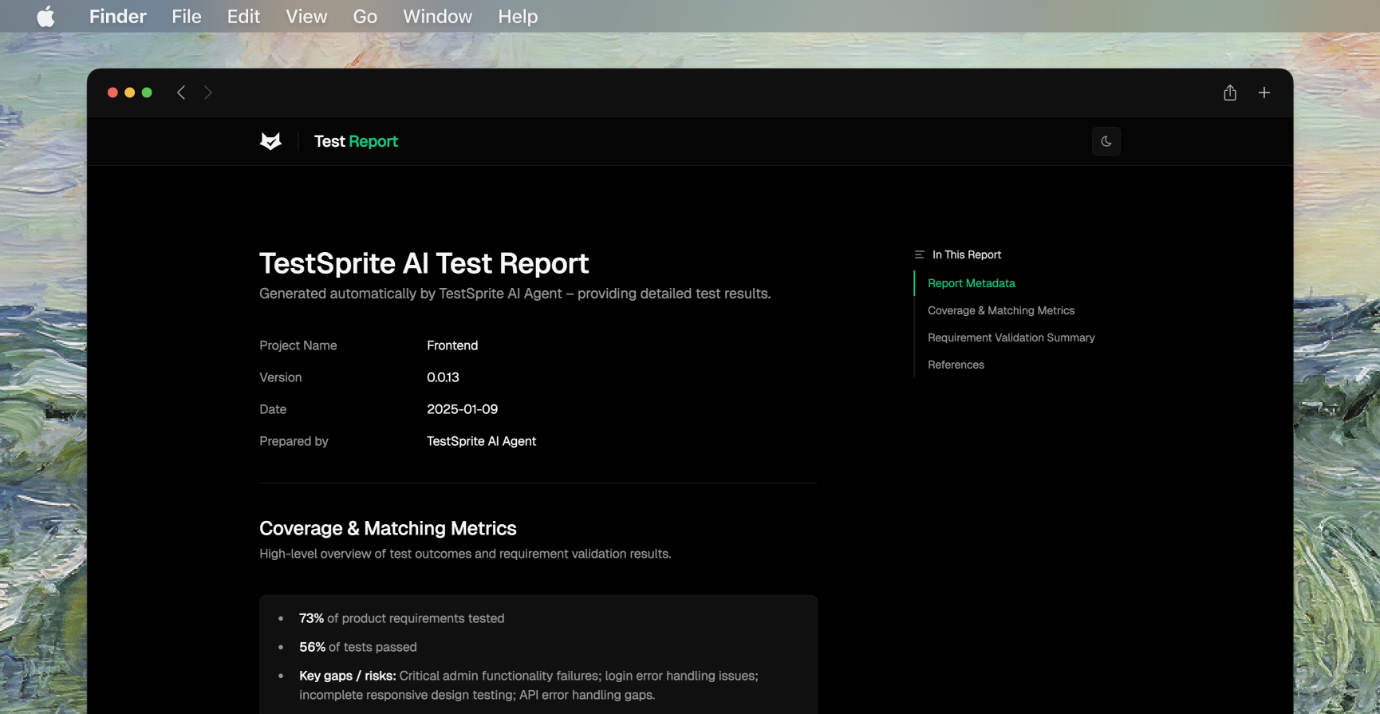The image size is (1380, 714).
Task: Click the TestSprite AI Test Report heading
Action: pyautogui.click(x=424, y=263)
